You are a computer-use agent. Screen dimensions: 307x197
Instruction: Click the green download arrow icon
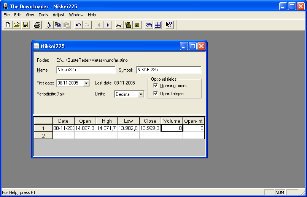(x=128, y=25)
